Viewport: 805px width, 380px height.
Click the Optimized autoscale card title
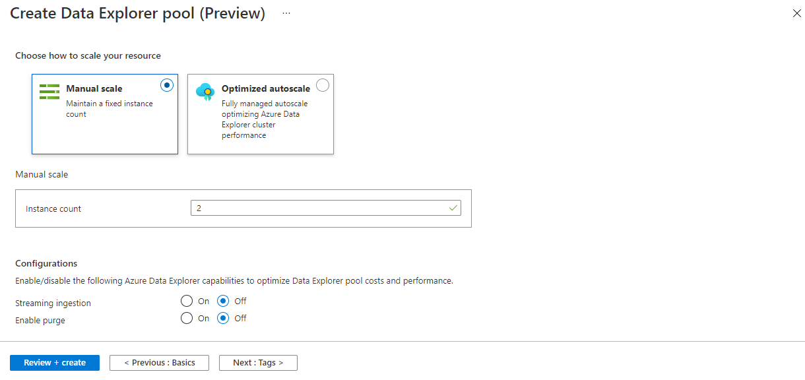(x=266, y=88)
